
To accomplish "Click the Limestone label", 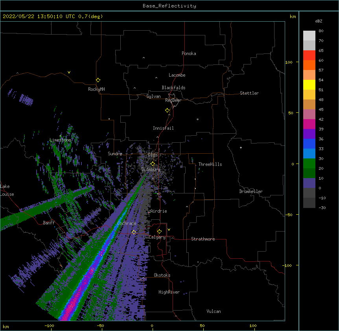I will [60, 140].
